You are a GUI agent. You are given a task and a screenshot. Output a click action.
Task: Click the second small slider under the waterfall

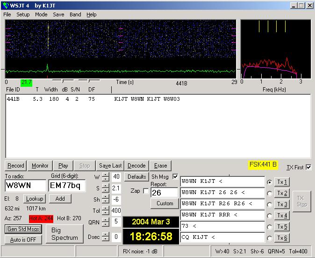pos(89,81)
